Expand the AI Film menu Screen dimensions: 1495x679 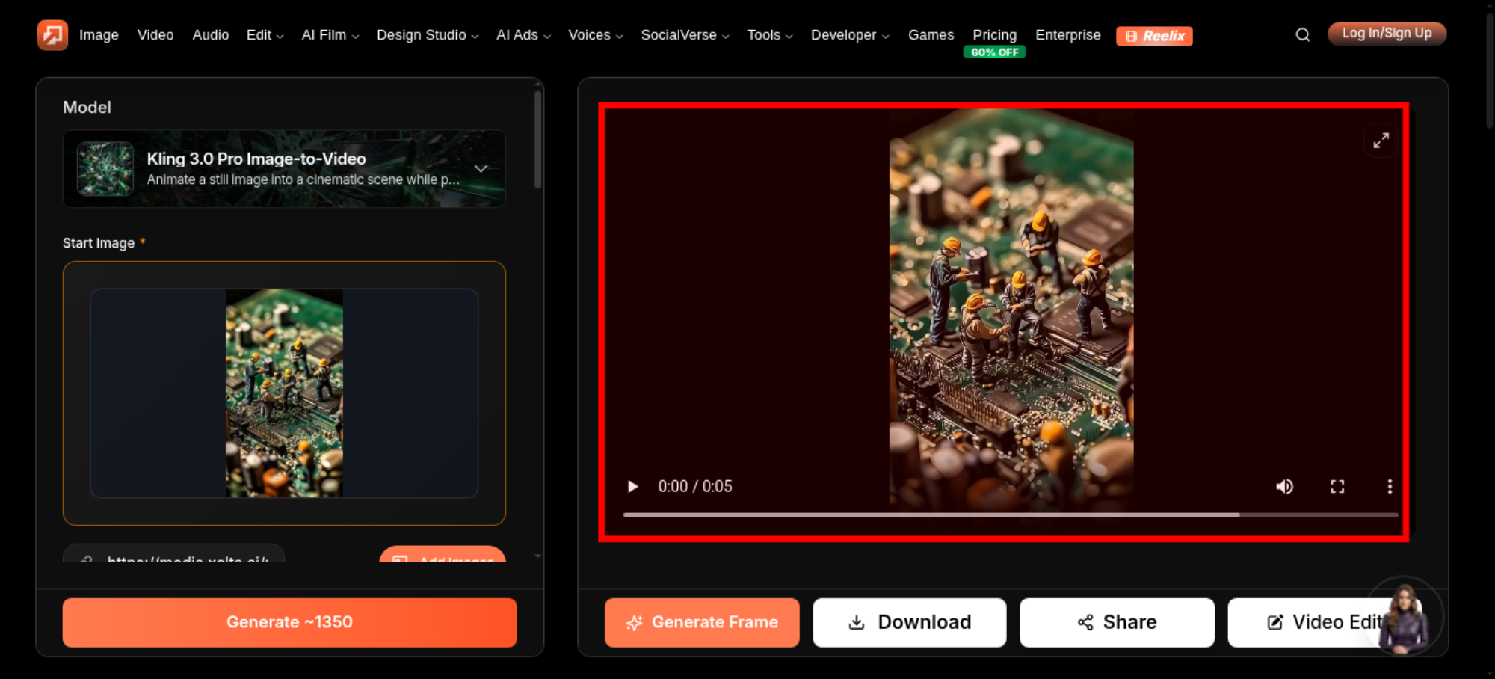pyautogui.click(x=330, y=35)
